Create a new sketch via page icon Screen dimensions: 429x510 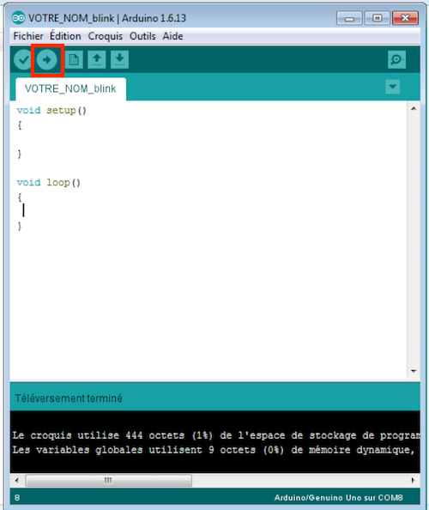pyautogui.click(x=74, y=59)
